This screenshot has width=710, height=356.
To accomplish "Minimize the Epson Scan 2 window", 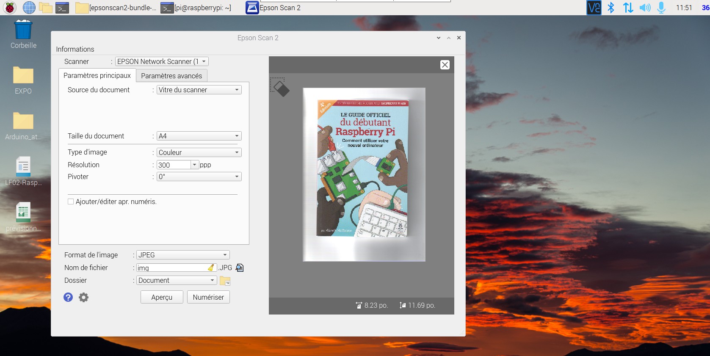I will (439, 38).
